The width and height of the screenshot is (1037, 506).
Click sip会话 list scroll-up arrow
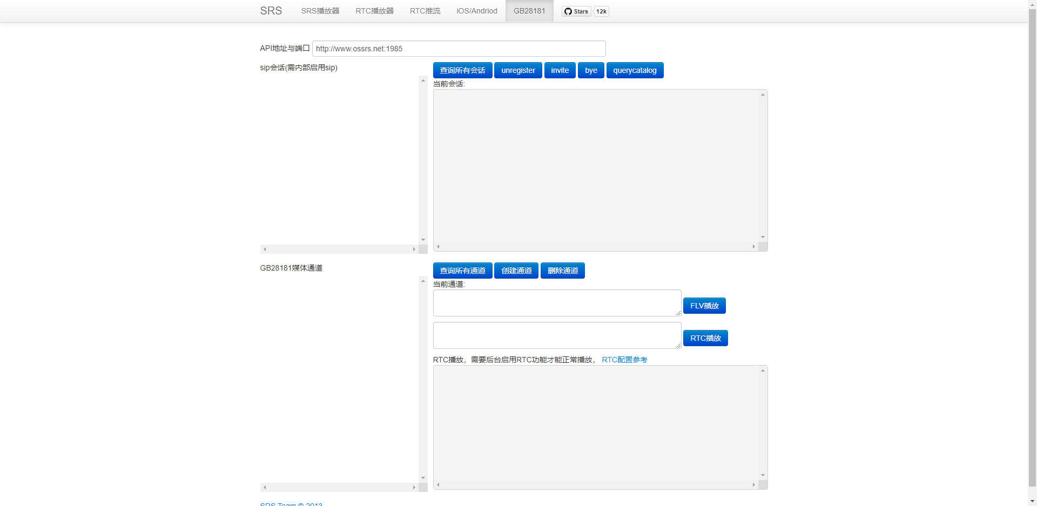423,80
